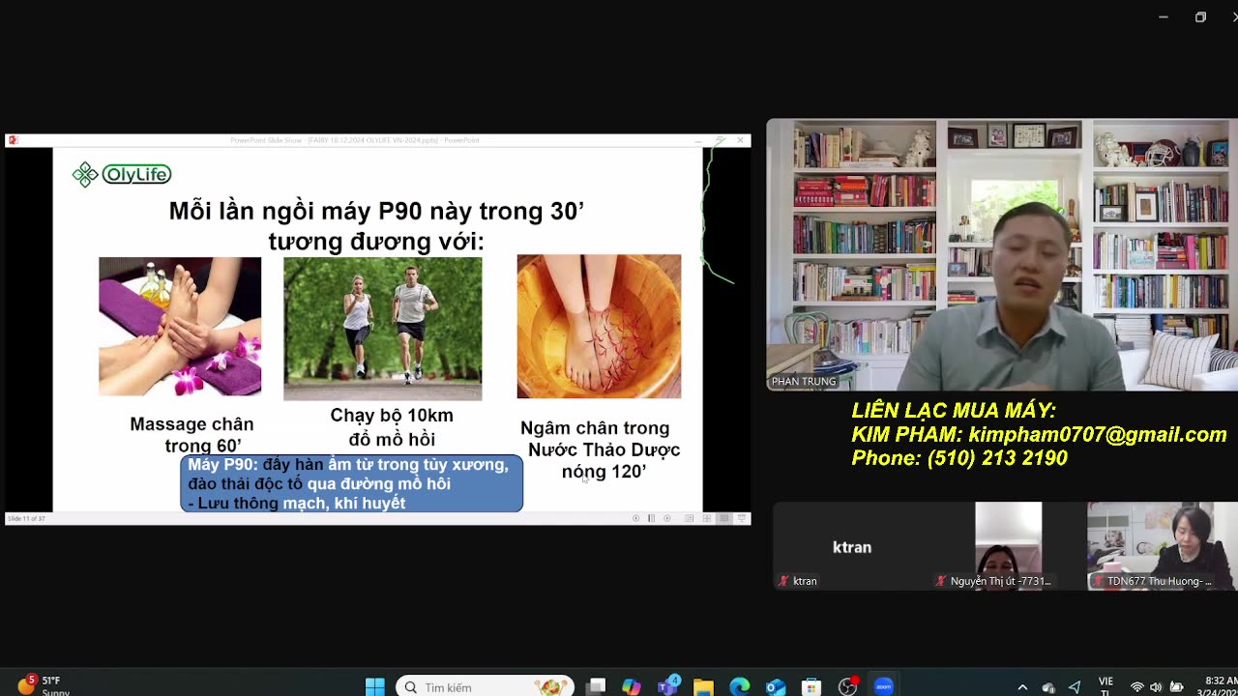
Task: Click the PowerPoint app icon in title bar
Action: pyautogui.click(x=13, y=140)
